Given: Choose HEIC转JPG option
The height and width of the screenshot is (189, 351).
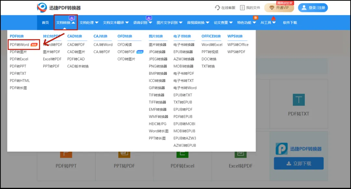Looking at the screenshot, I should point(158,124).
